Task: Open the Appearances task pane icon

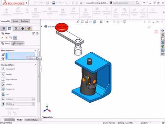Action: (163, 46)
